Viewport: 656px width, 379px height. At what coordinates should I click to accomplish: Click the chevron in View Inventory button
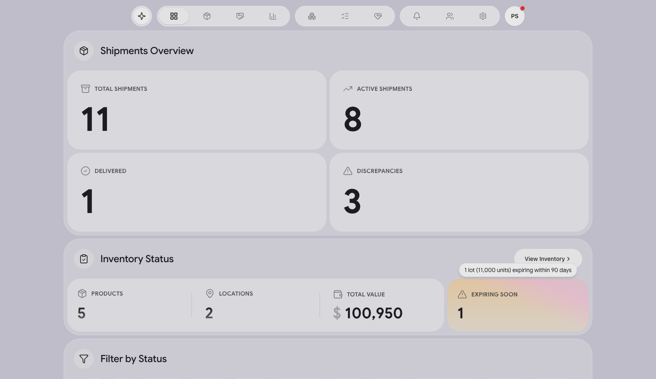point(568,259)
